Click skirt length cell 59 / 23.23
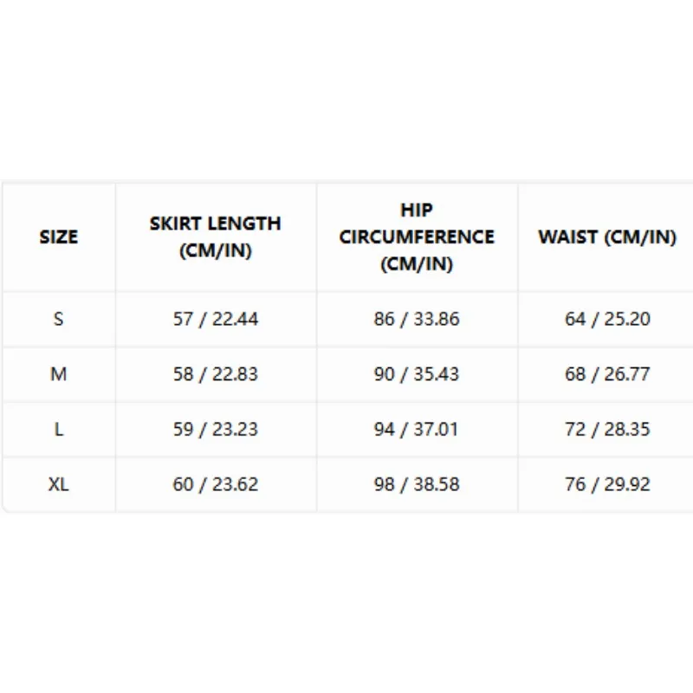Viewport: 693px width, 693px height. [215, 429]
